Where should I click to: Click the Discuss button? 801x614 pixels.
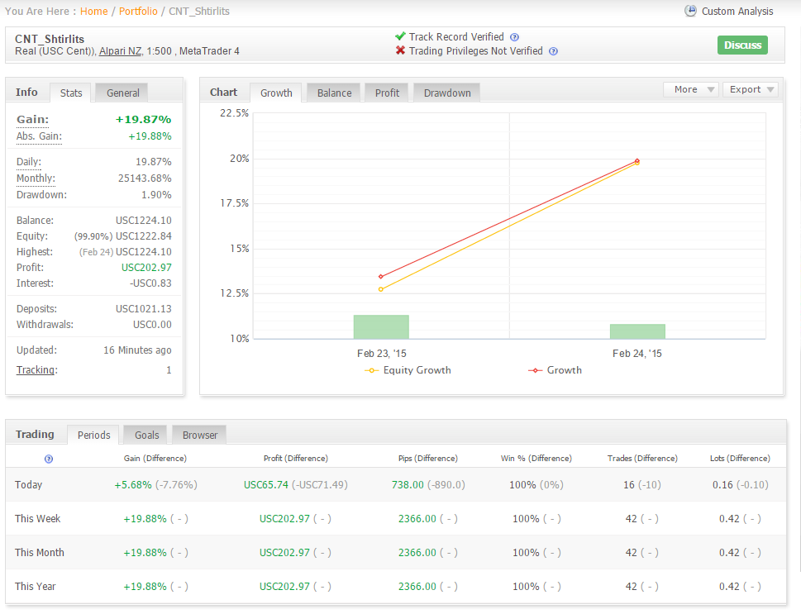point(742,45)
